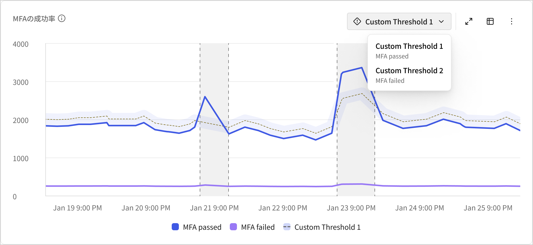Collapse the open threshold selector dropdown
The width and height of the screenshot is (533, 245).
pos(442,22)
